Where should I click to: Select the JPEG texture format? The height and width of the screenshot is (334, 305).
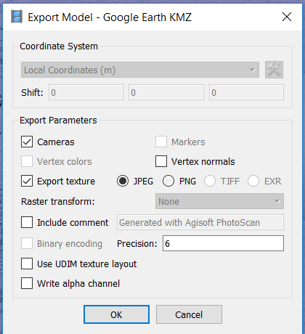click(123, 181)
